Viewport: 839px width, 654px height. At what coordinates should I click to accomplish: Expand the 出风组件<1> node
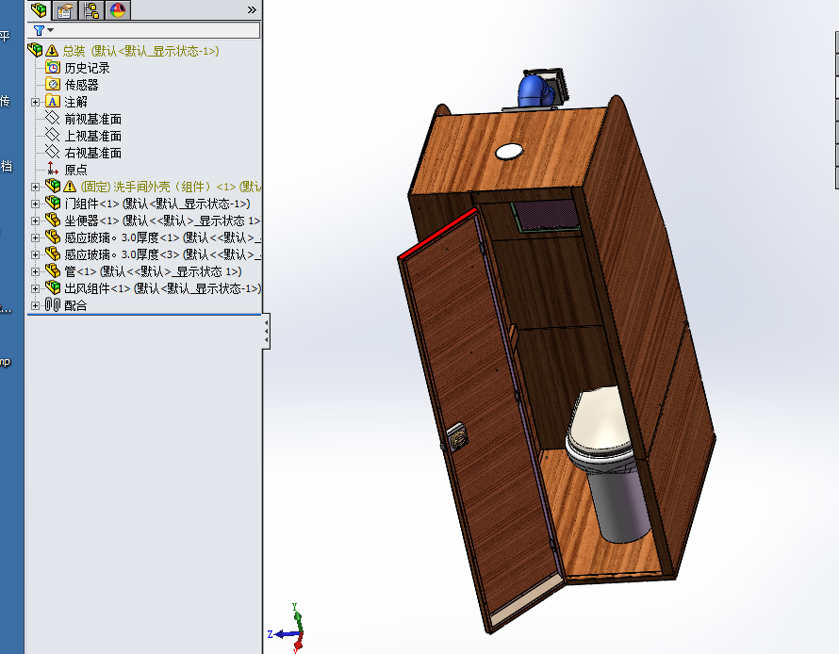coord(35,288)
